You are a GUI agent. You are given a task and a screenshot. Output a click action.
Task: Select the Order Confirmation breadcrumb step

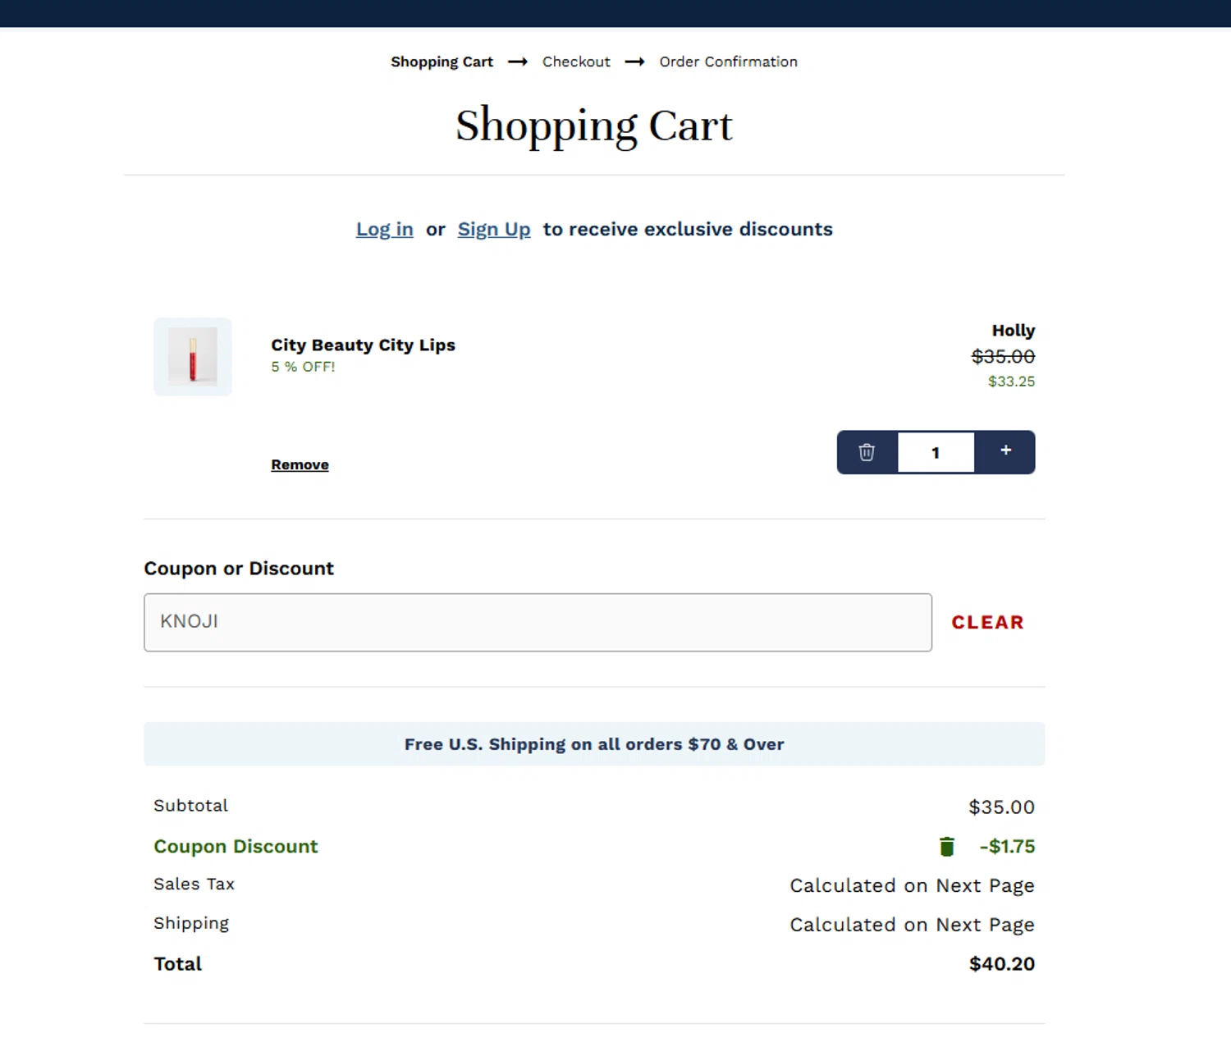point(728,62)
